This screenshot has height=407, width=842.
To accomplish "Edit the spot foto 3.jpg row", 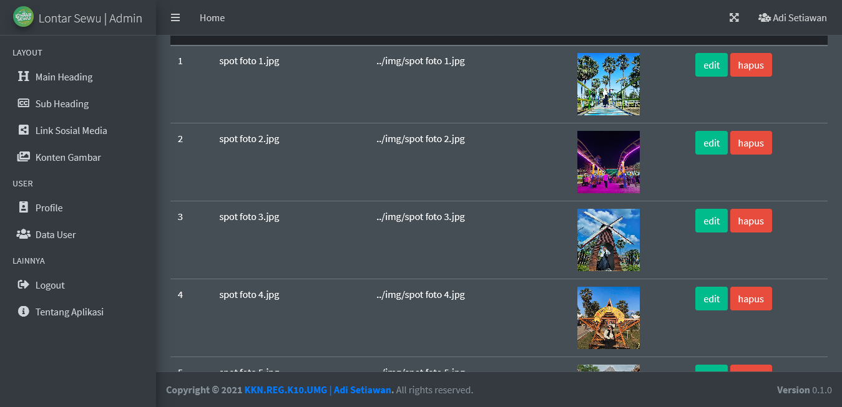I will [712, 221].
